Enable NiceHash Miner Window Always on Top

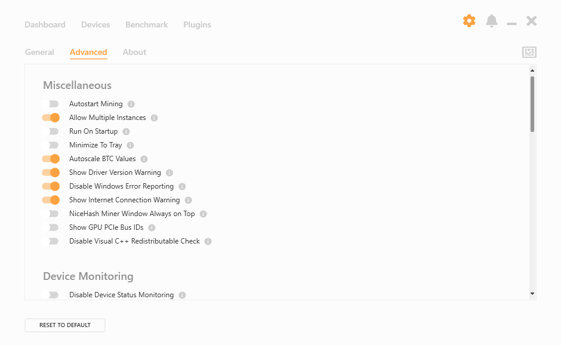[x=50, y=214]
